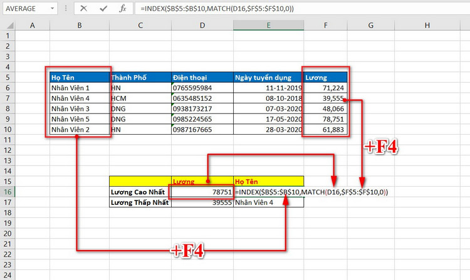Select column A header
The width and height of the screenshot is (470, 280).
(x=33, y=26)
